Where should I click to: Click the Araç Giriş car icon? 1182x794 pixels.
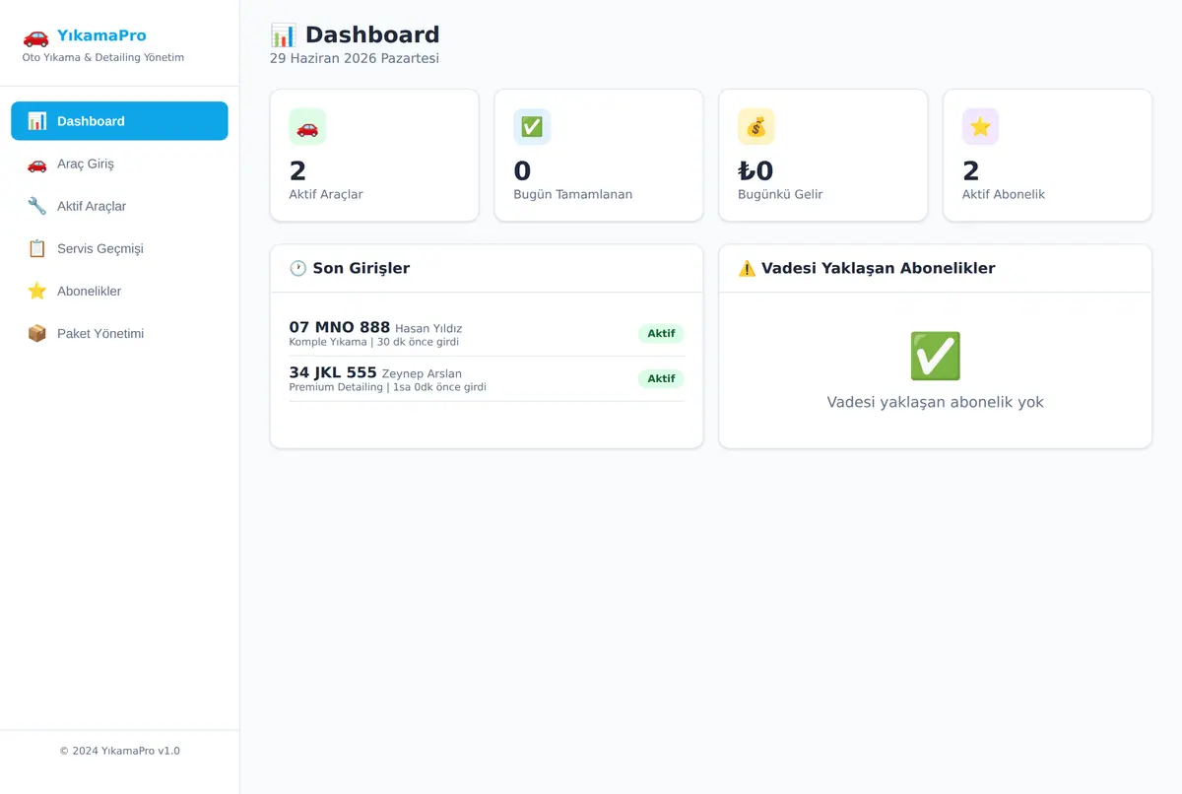[x=37, y=164]
